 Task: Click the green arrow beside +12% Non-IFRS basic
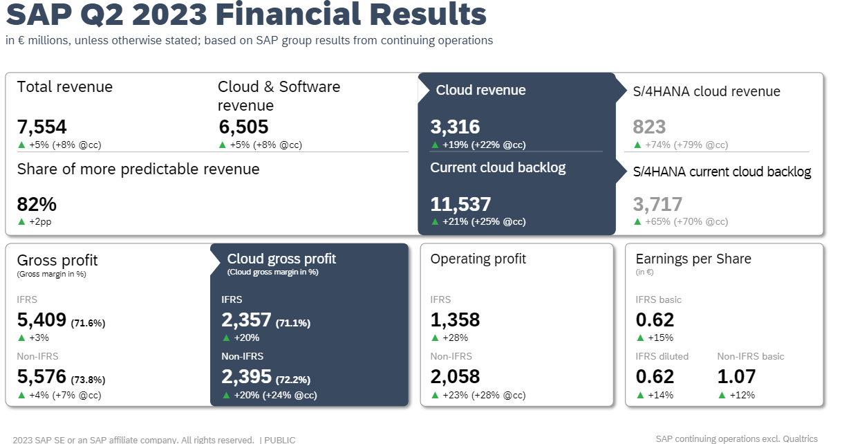722,395
